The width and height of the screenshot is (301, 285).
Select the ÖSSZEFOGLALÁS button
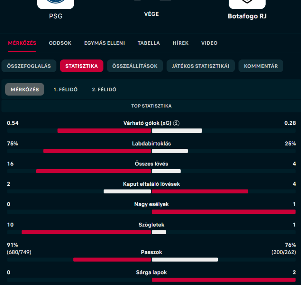pos(29,66)
